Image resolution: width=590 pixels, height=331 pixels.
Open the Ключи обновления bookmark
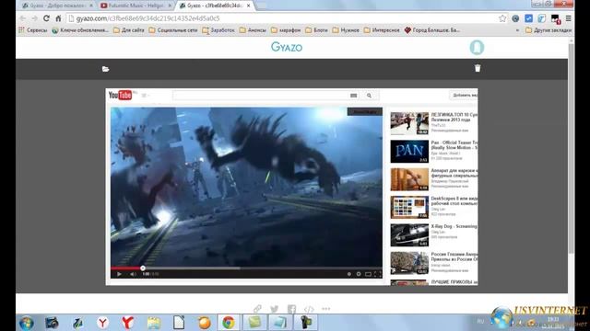80,30
